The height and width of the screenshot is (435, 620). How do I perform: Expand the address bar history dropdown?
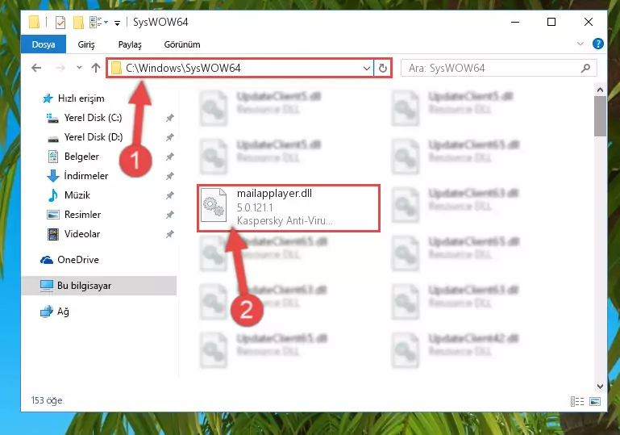(x=367, y=68)
